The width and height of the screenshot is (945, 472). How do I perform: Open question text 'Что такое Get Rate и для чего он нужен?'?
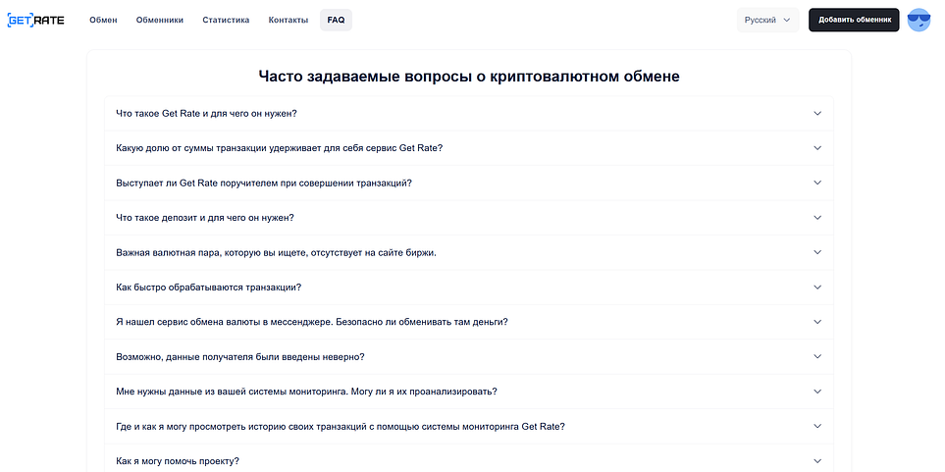tap(206, 113)
